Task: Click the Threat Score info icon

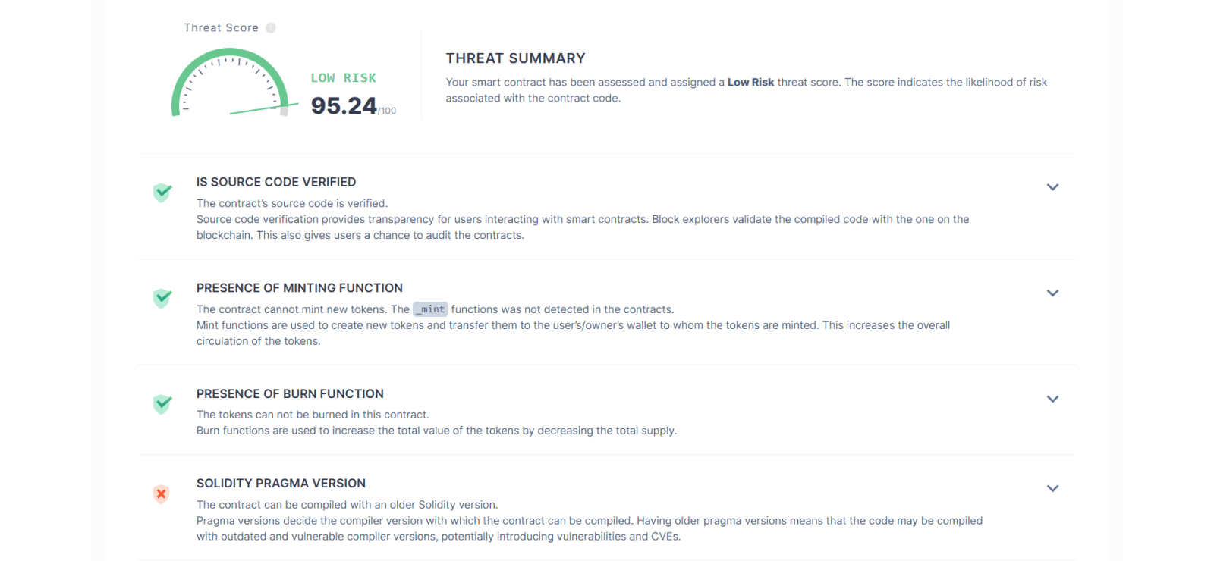Action: (271, 28)
